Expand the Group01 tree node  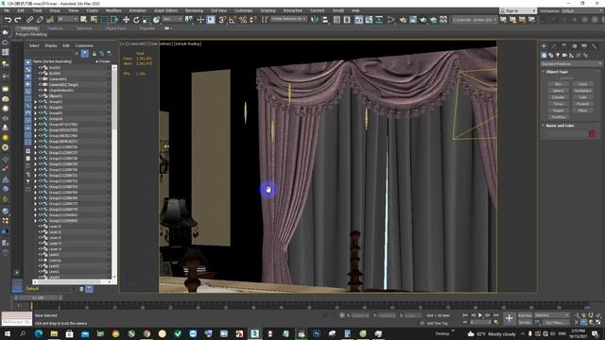[x=36, y=102]
